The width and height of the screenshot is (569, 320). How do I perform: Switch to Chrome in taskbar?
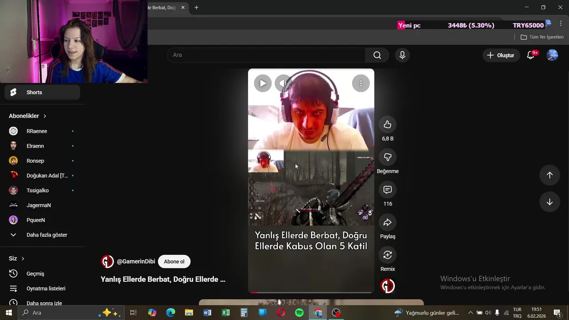pyautogui.click(x=318, y=313)
